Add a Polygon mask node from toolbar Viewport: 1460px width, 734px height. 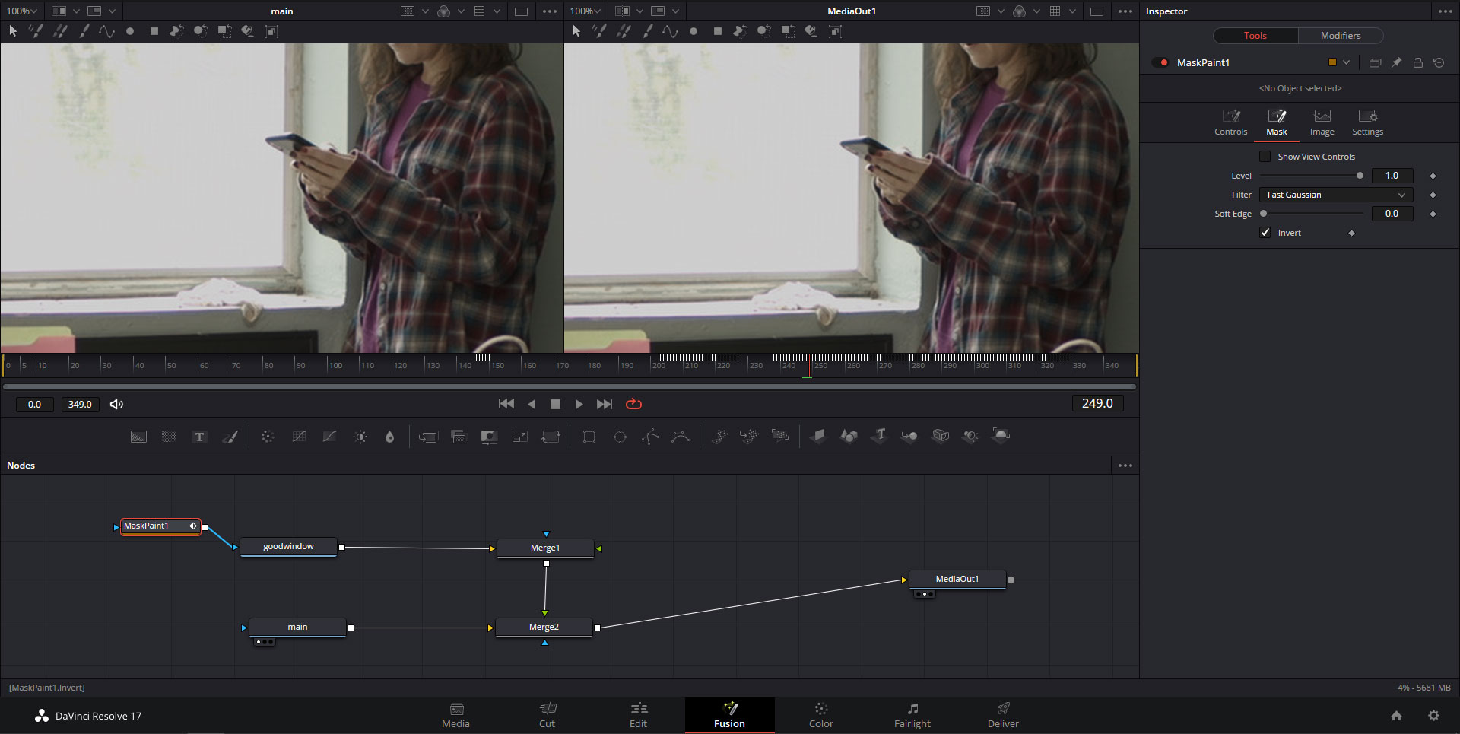point(651,437)
